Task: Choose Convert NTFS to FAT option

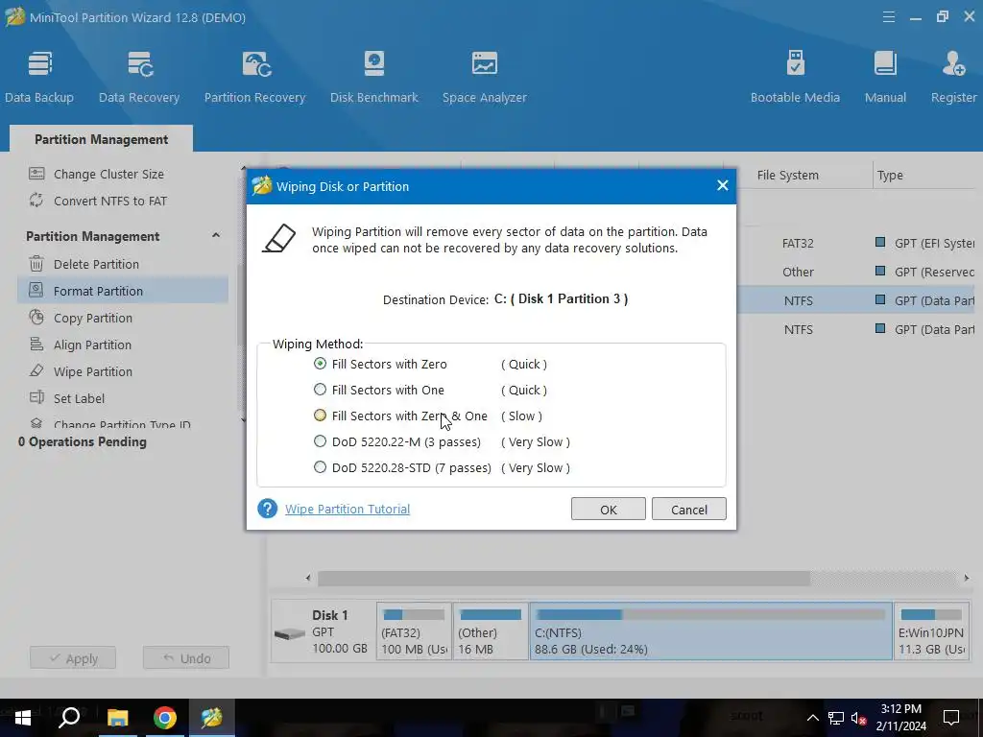Action: tap(110, 202)
